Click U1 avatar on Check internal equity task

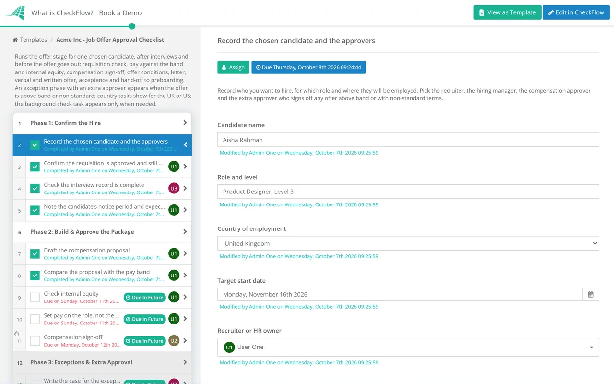[174, 297]
